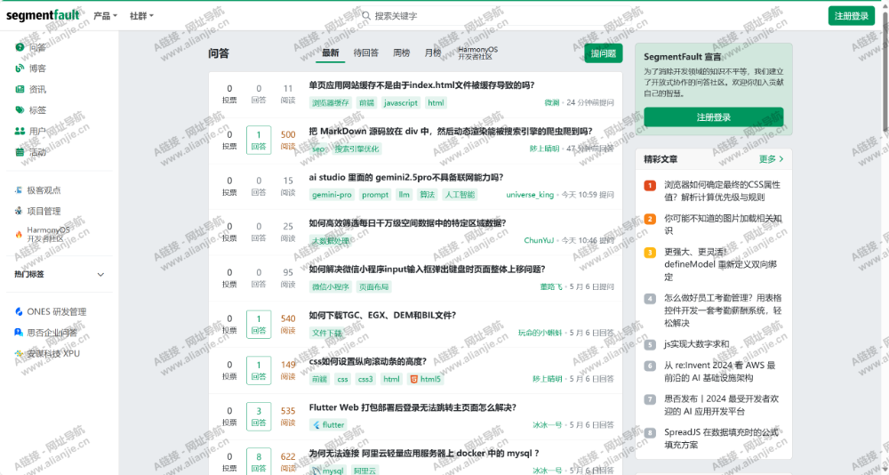Viewport: 889px width, 475px height.
Task: Click the ONES 研发管理 icon
Action: pyautogui.click(x=19, y=311)
